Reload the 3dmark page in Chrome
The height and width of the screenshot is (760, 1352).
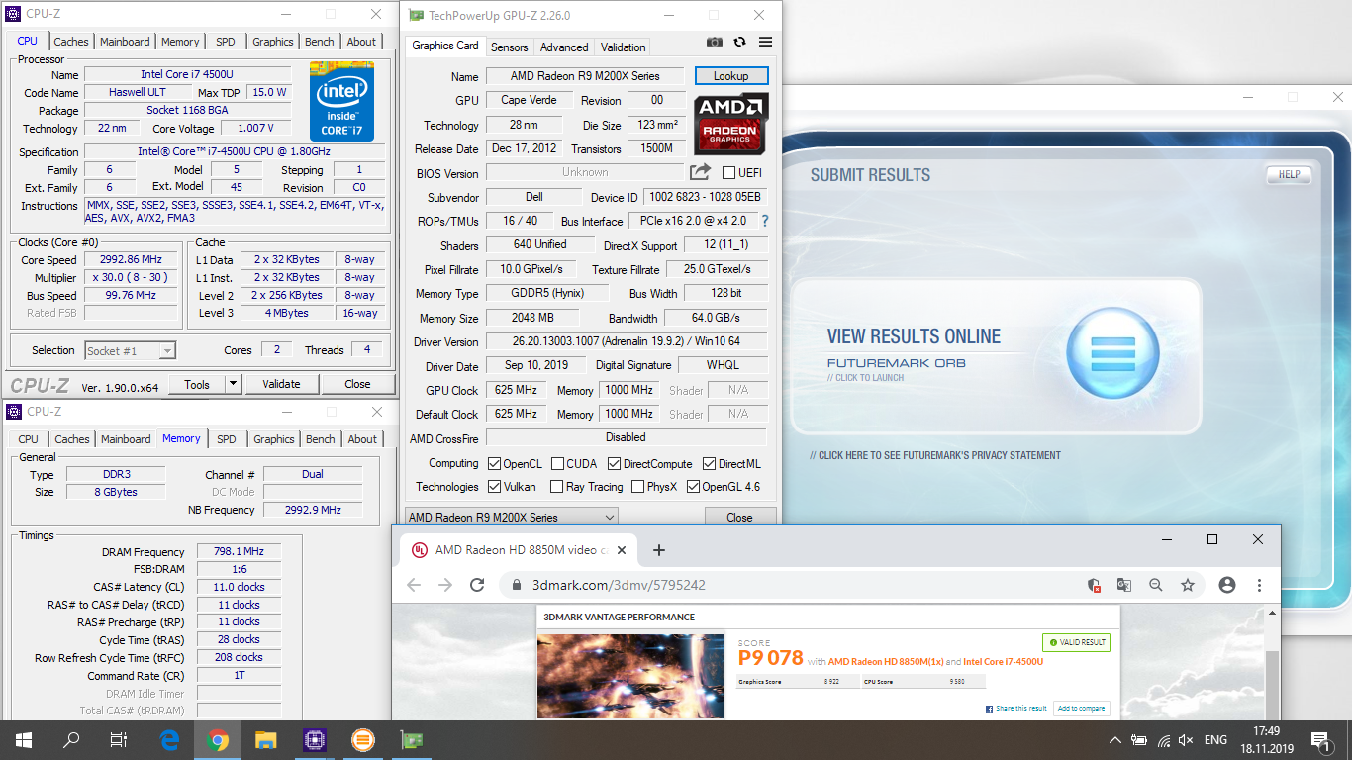(x=477, y=585)
